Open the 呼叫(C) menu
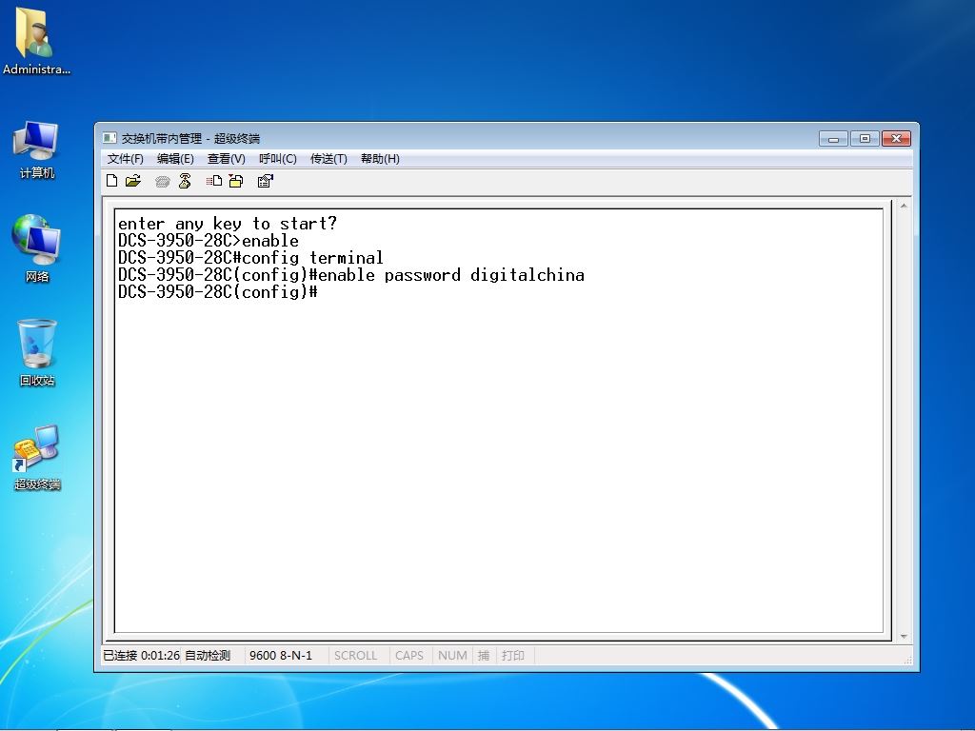Image resolution: width=975 pixels, height=731 pixels. (277, 159)
